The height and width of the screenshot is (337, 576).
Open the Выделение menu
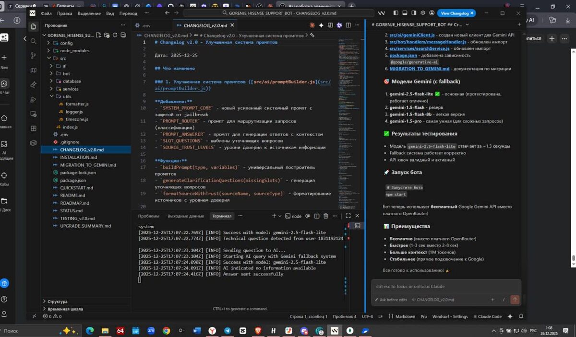coord(89,13)
